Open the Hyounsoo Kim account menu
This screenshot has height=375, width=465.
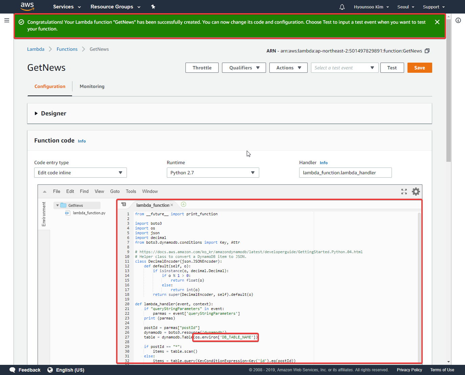coord(371,7)
